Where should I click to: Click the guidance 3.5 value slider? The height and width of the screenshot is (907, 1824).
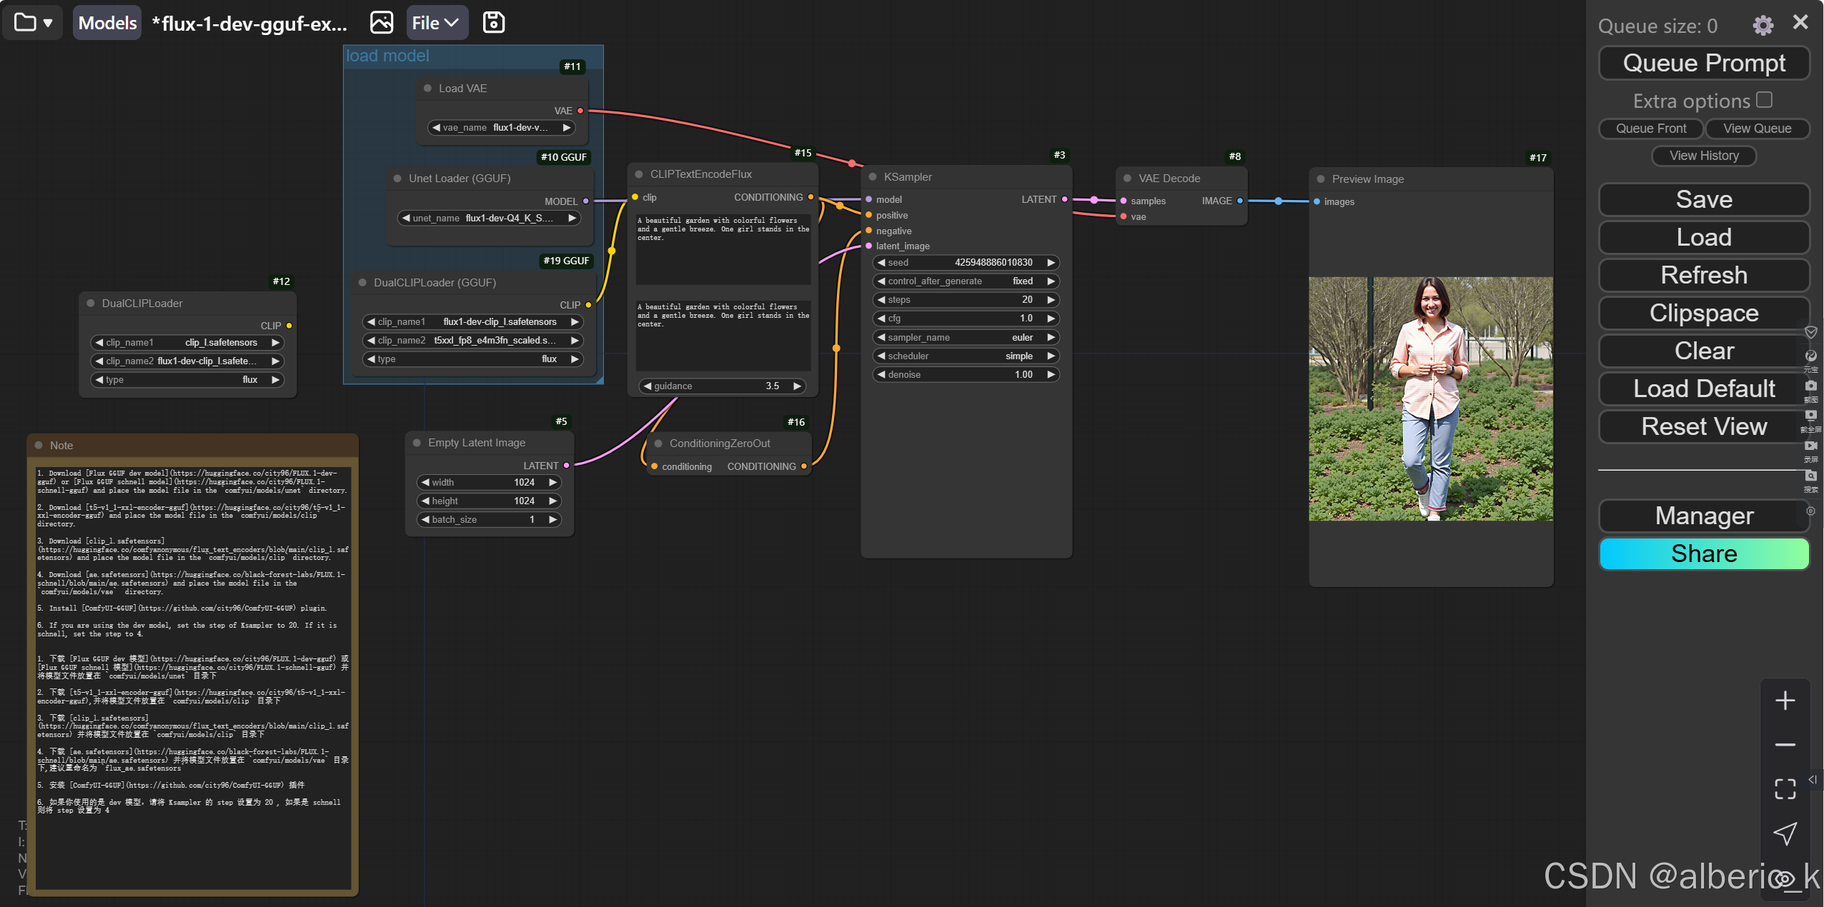pyautogui.click(x=722, y=386)
